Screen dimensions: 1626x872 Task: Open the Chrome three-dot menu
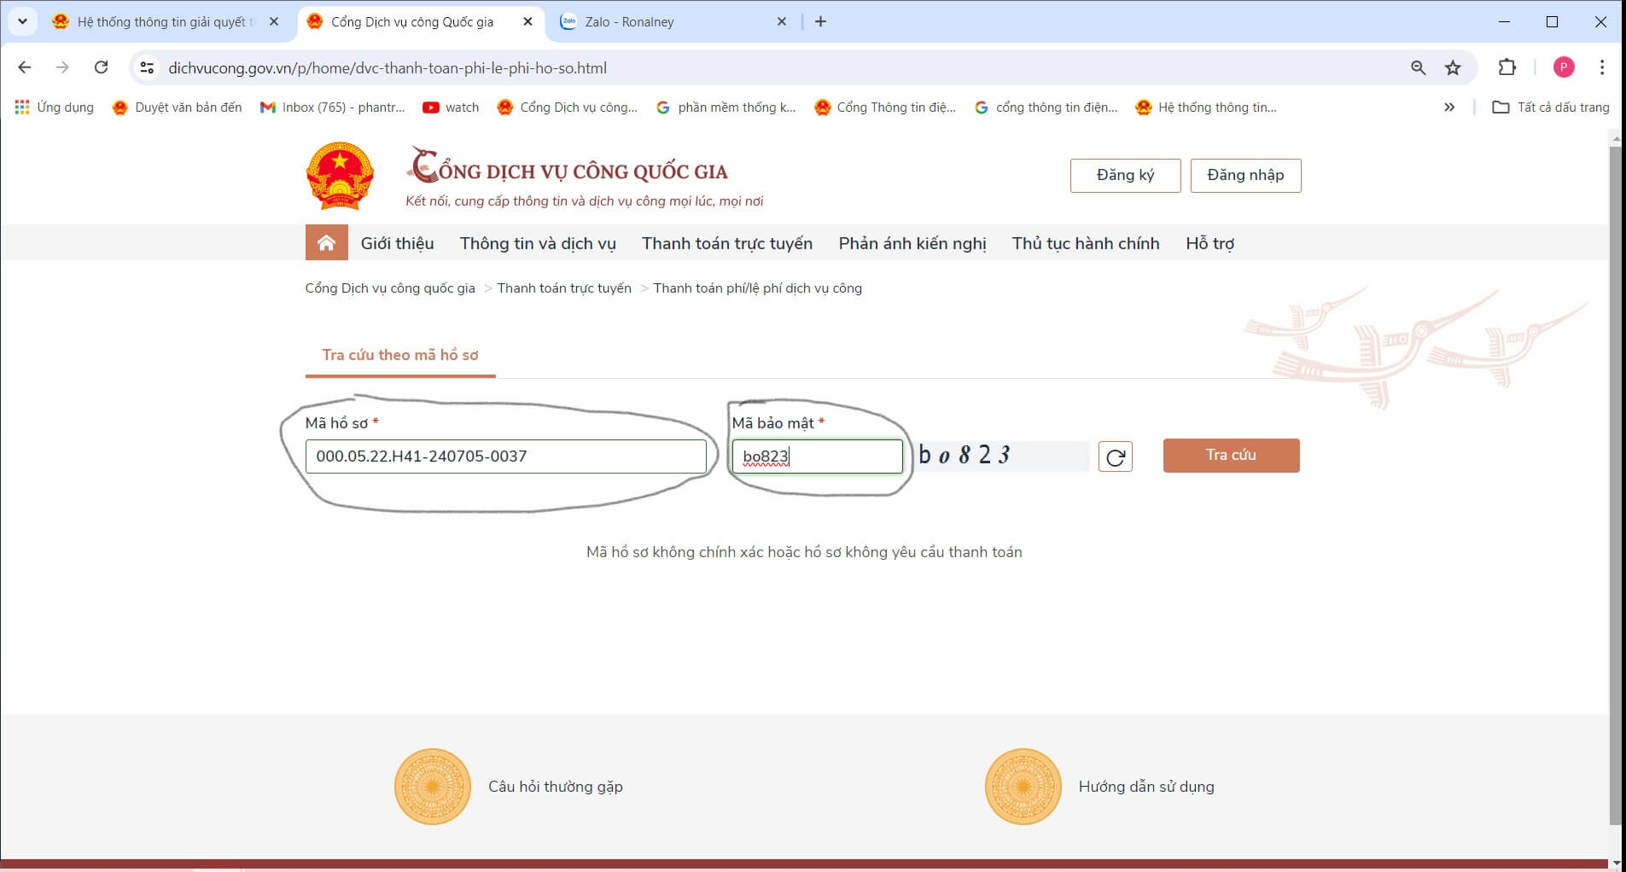click(1602, 67)
